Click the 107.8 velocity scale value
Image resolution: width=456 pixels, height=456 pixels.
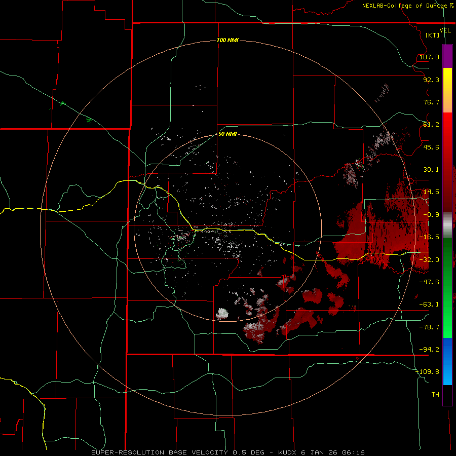click(x=429, y=57)
